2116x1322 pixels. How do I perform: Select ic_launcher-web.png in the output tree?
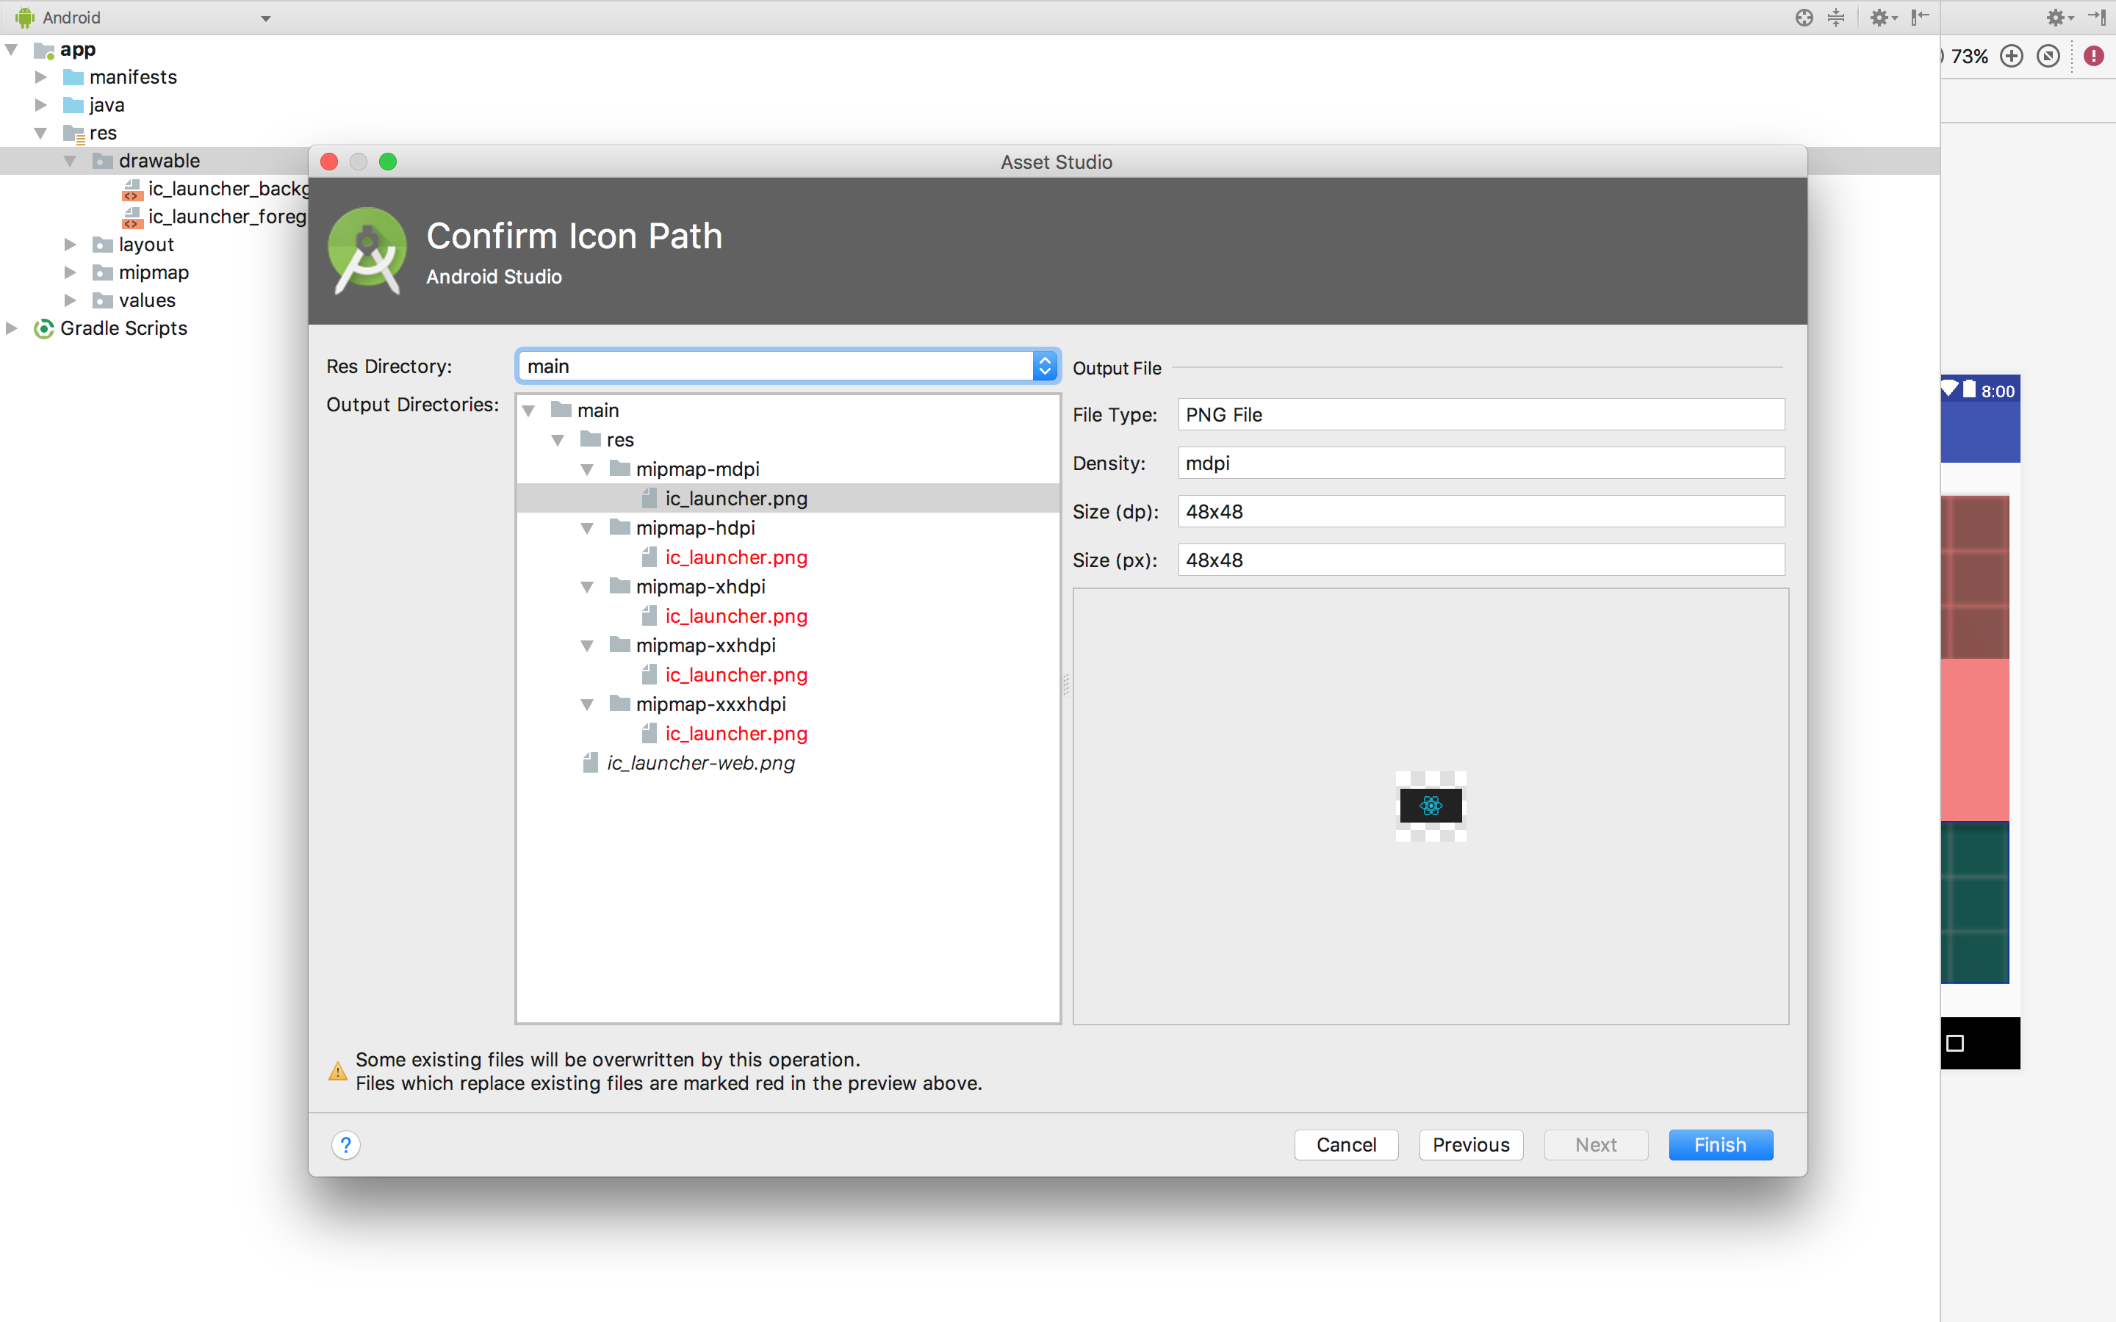pos(700,763)
